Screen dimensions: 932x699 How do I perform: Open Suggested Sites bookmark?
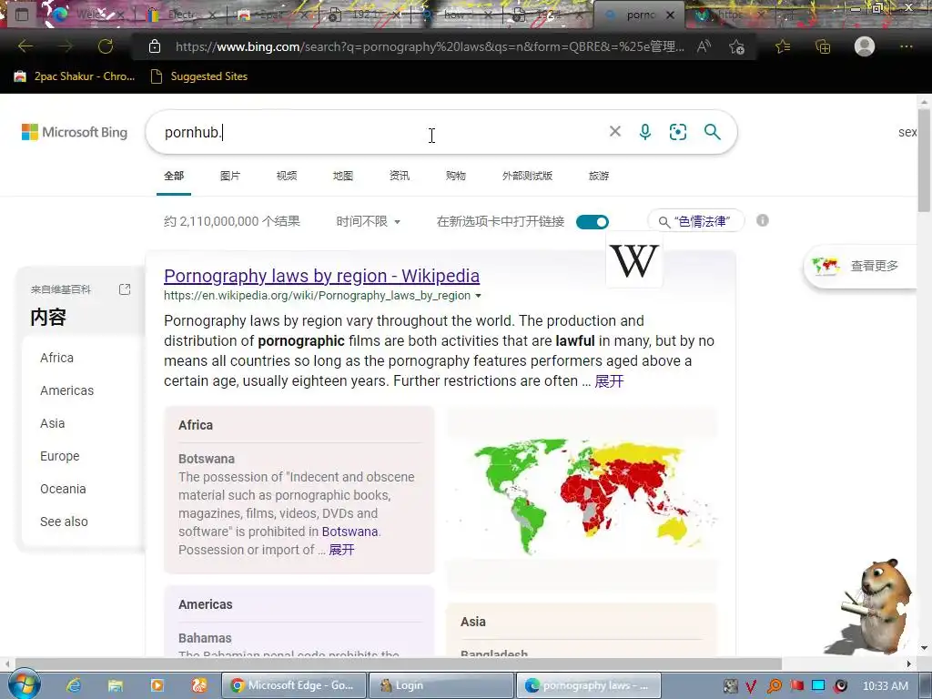click(x=198, y=76)
